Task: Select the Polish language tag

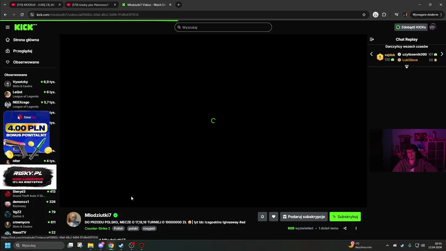Action: coord(118,228)
